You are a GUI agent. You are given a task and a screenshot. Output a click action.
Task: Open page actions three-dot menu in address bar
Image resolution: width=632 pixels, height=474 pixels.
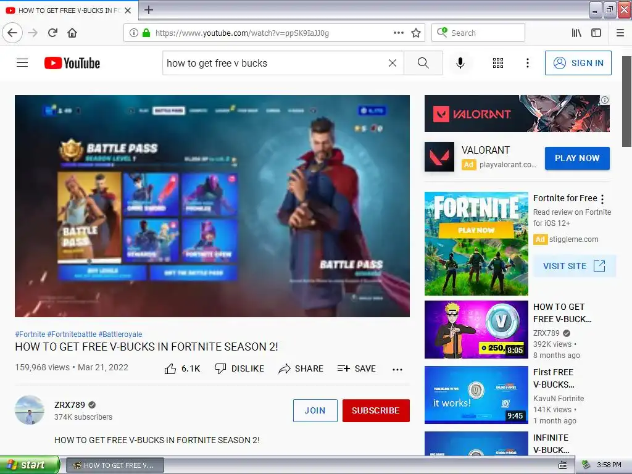[399, 33]
